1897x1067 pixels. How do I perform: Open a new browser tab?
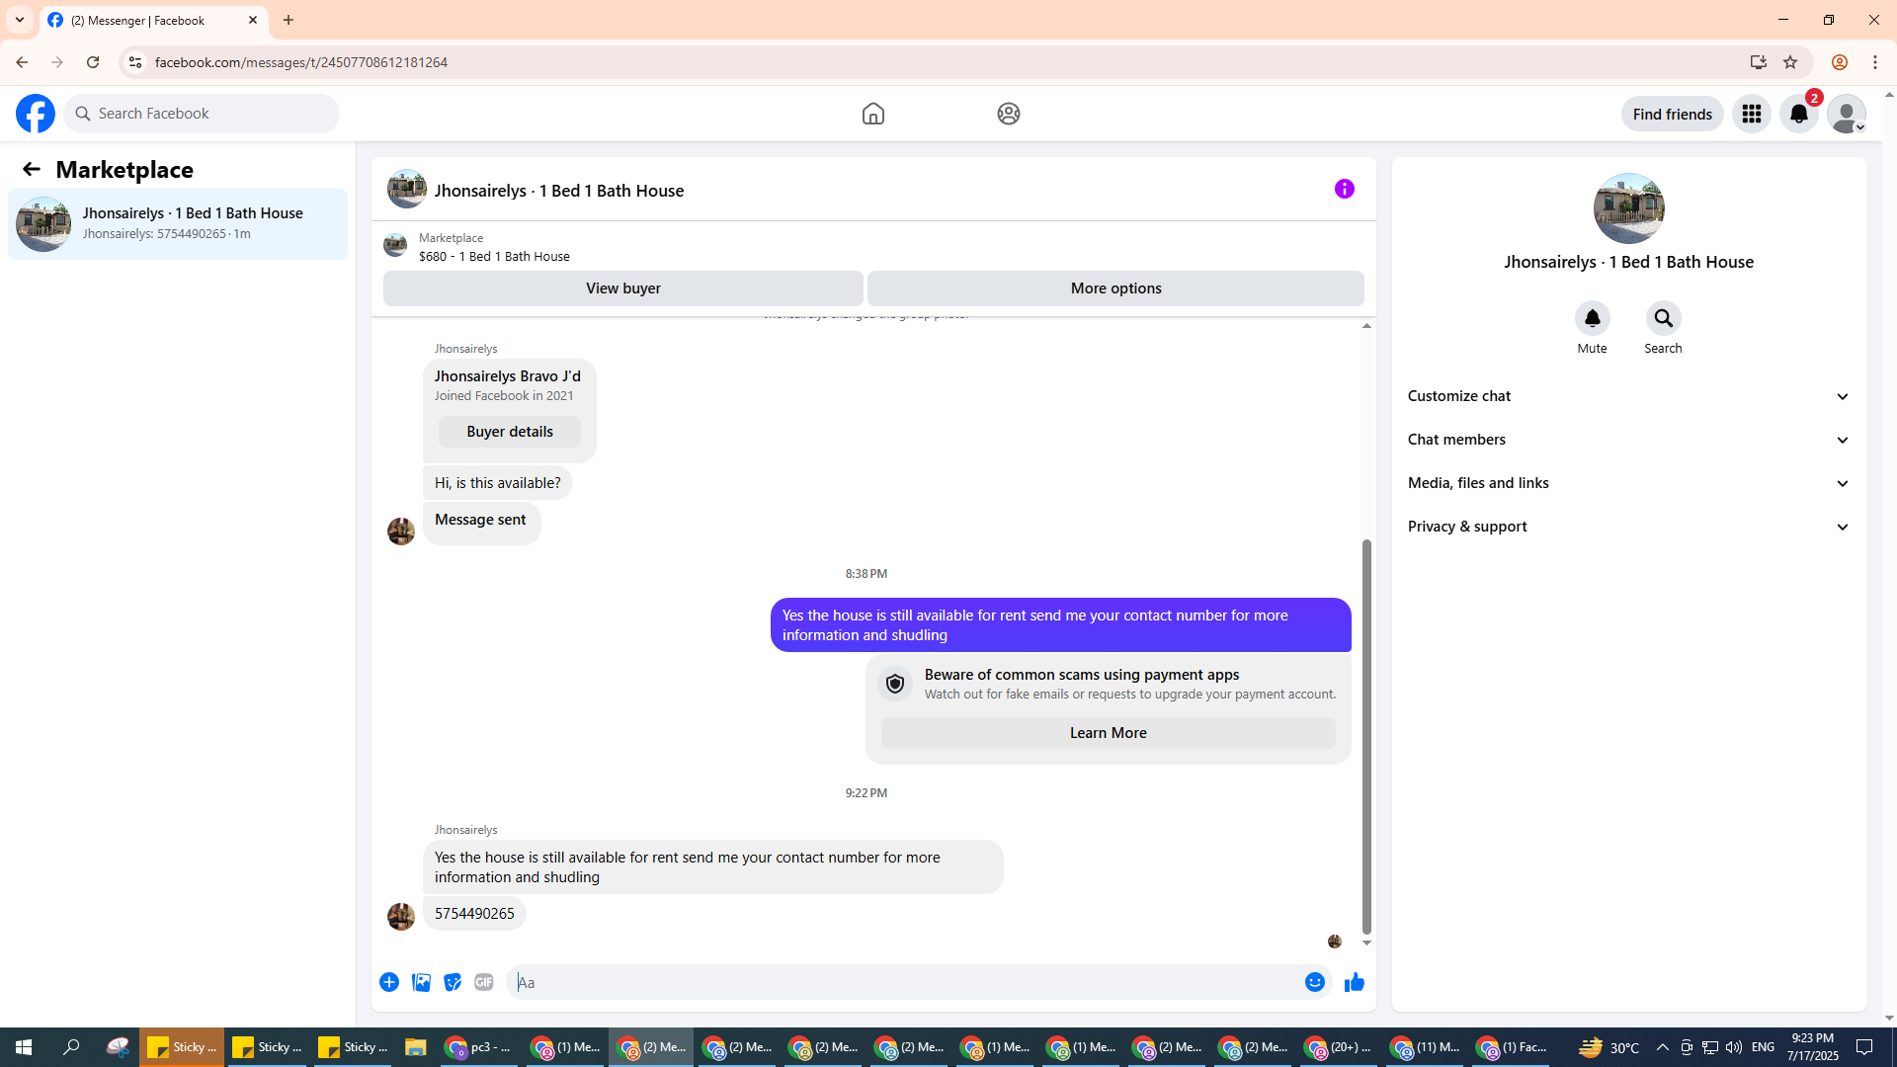point(289,20)
